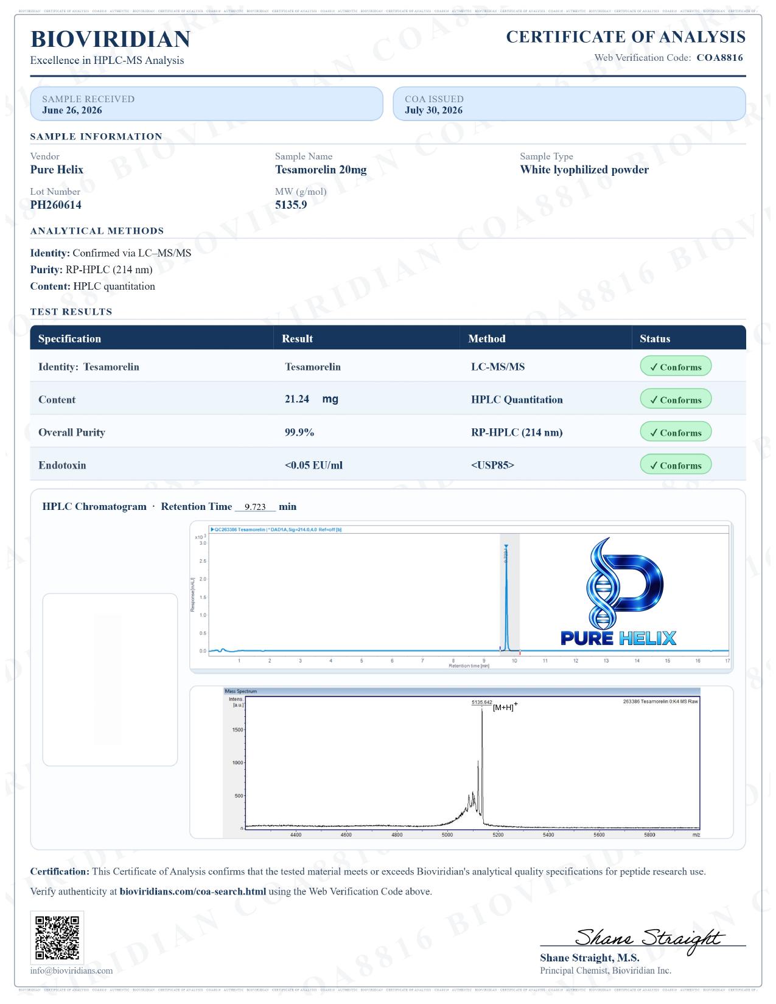Viewport: 776px width, 1004px height.
Task: Click the BIOVIRIDIAN company heading
Action: 110,39
